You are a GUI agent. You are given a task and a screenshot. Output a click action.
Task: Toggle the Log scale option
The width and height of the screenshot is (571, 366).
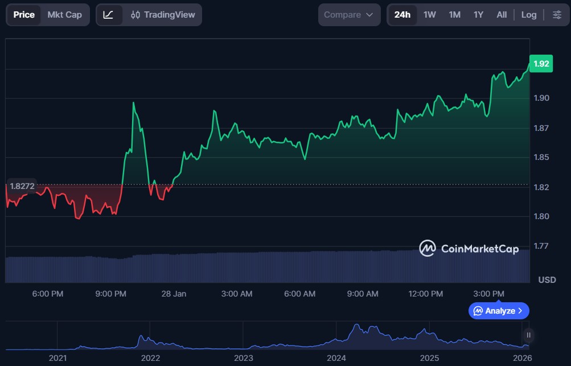pos(528,15)
